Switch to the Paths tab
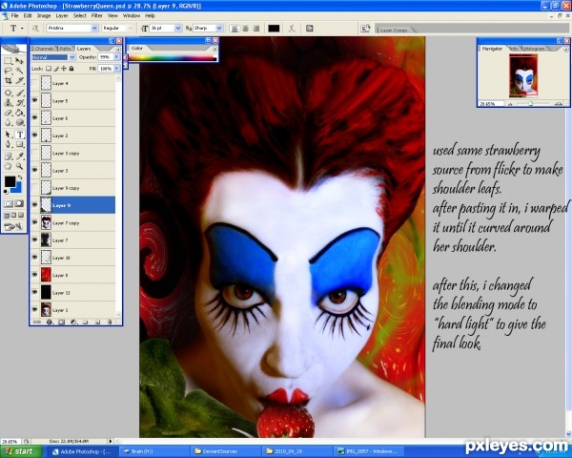 tap(65, 49)
